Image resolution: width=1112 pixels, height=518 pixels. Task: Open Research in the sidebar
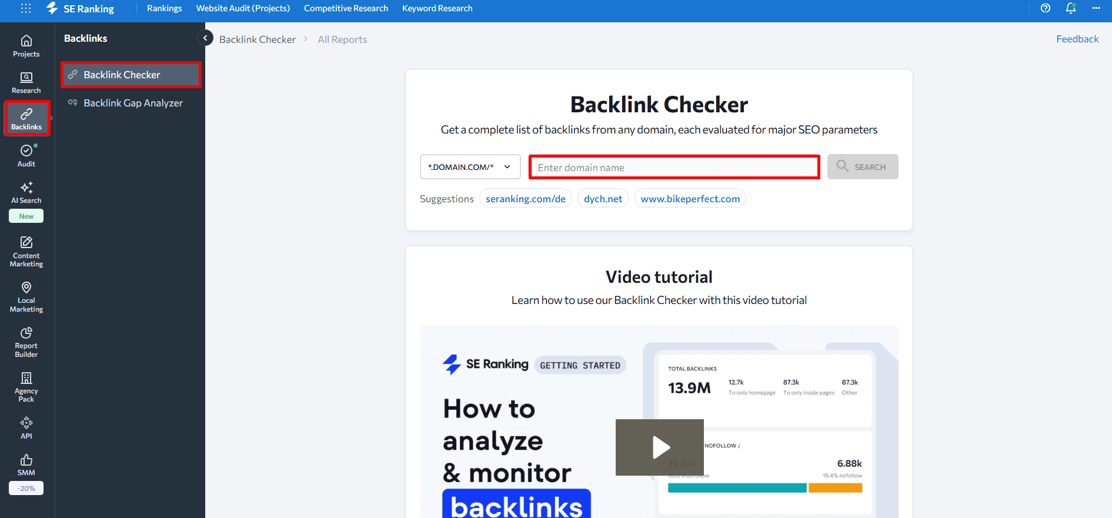click(x=26, y=83)
